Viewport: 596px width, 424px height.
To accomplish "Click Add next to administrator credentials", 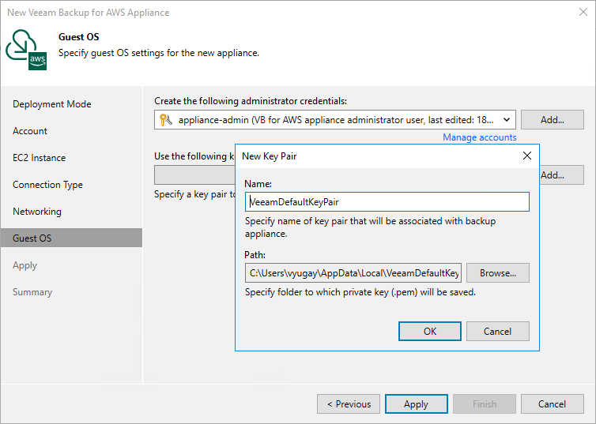I will point(553,120).
